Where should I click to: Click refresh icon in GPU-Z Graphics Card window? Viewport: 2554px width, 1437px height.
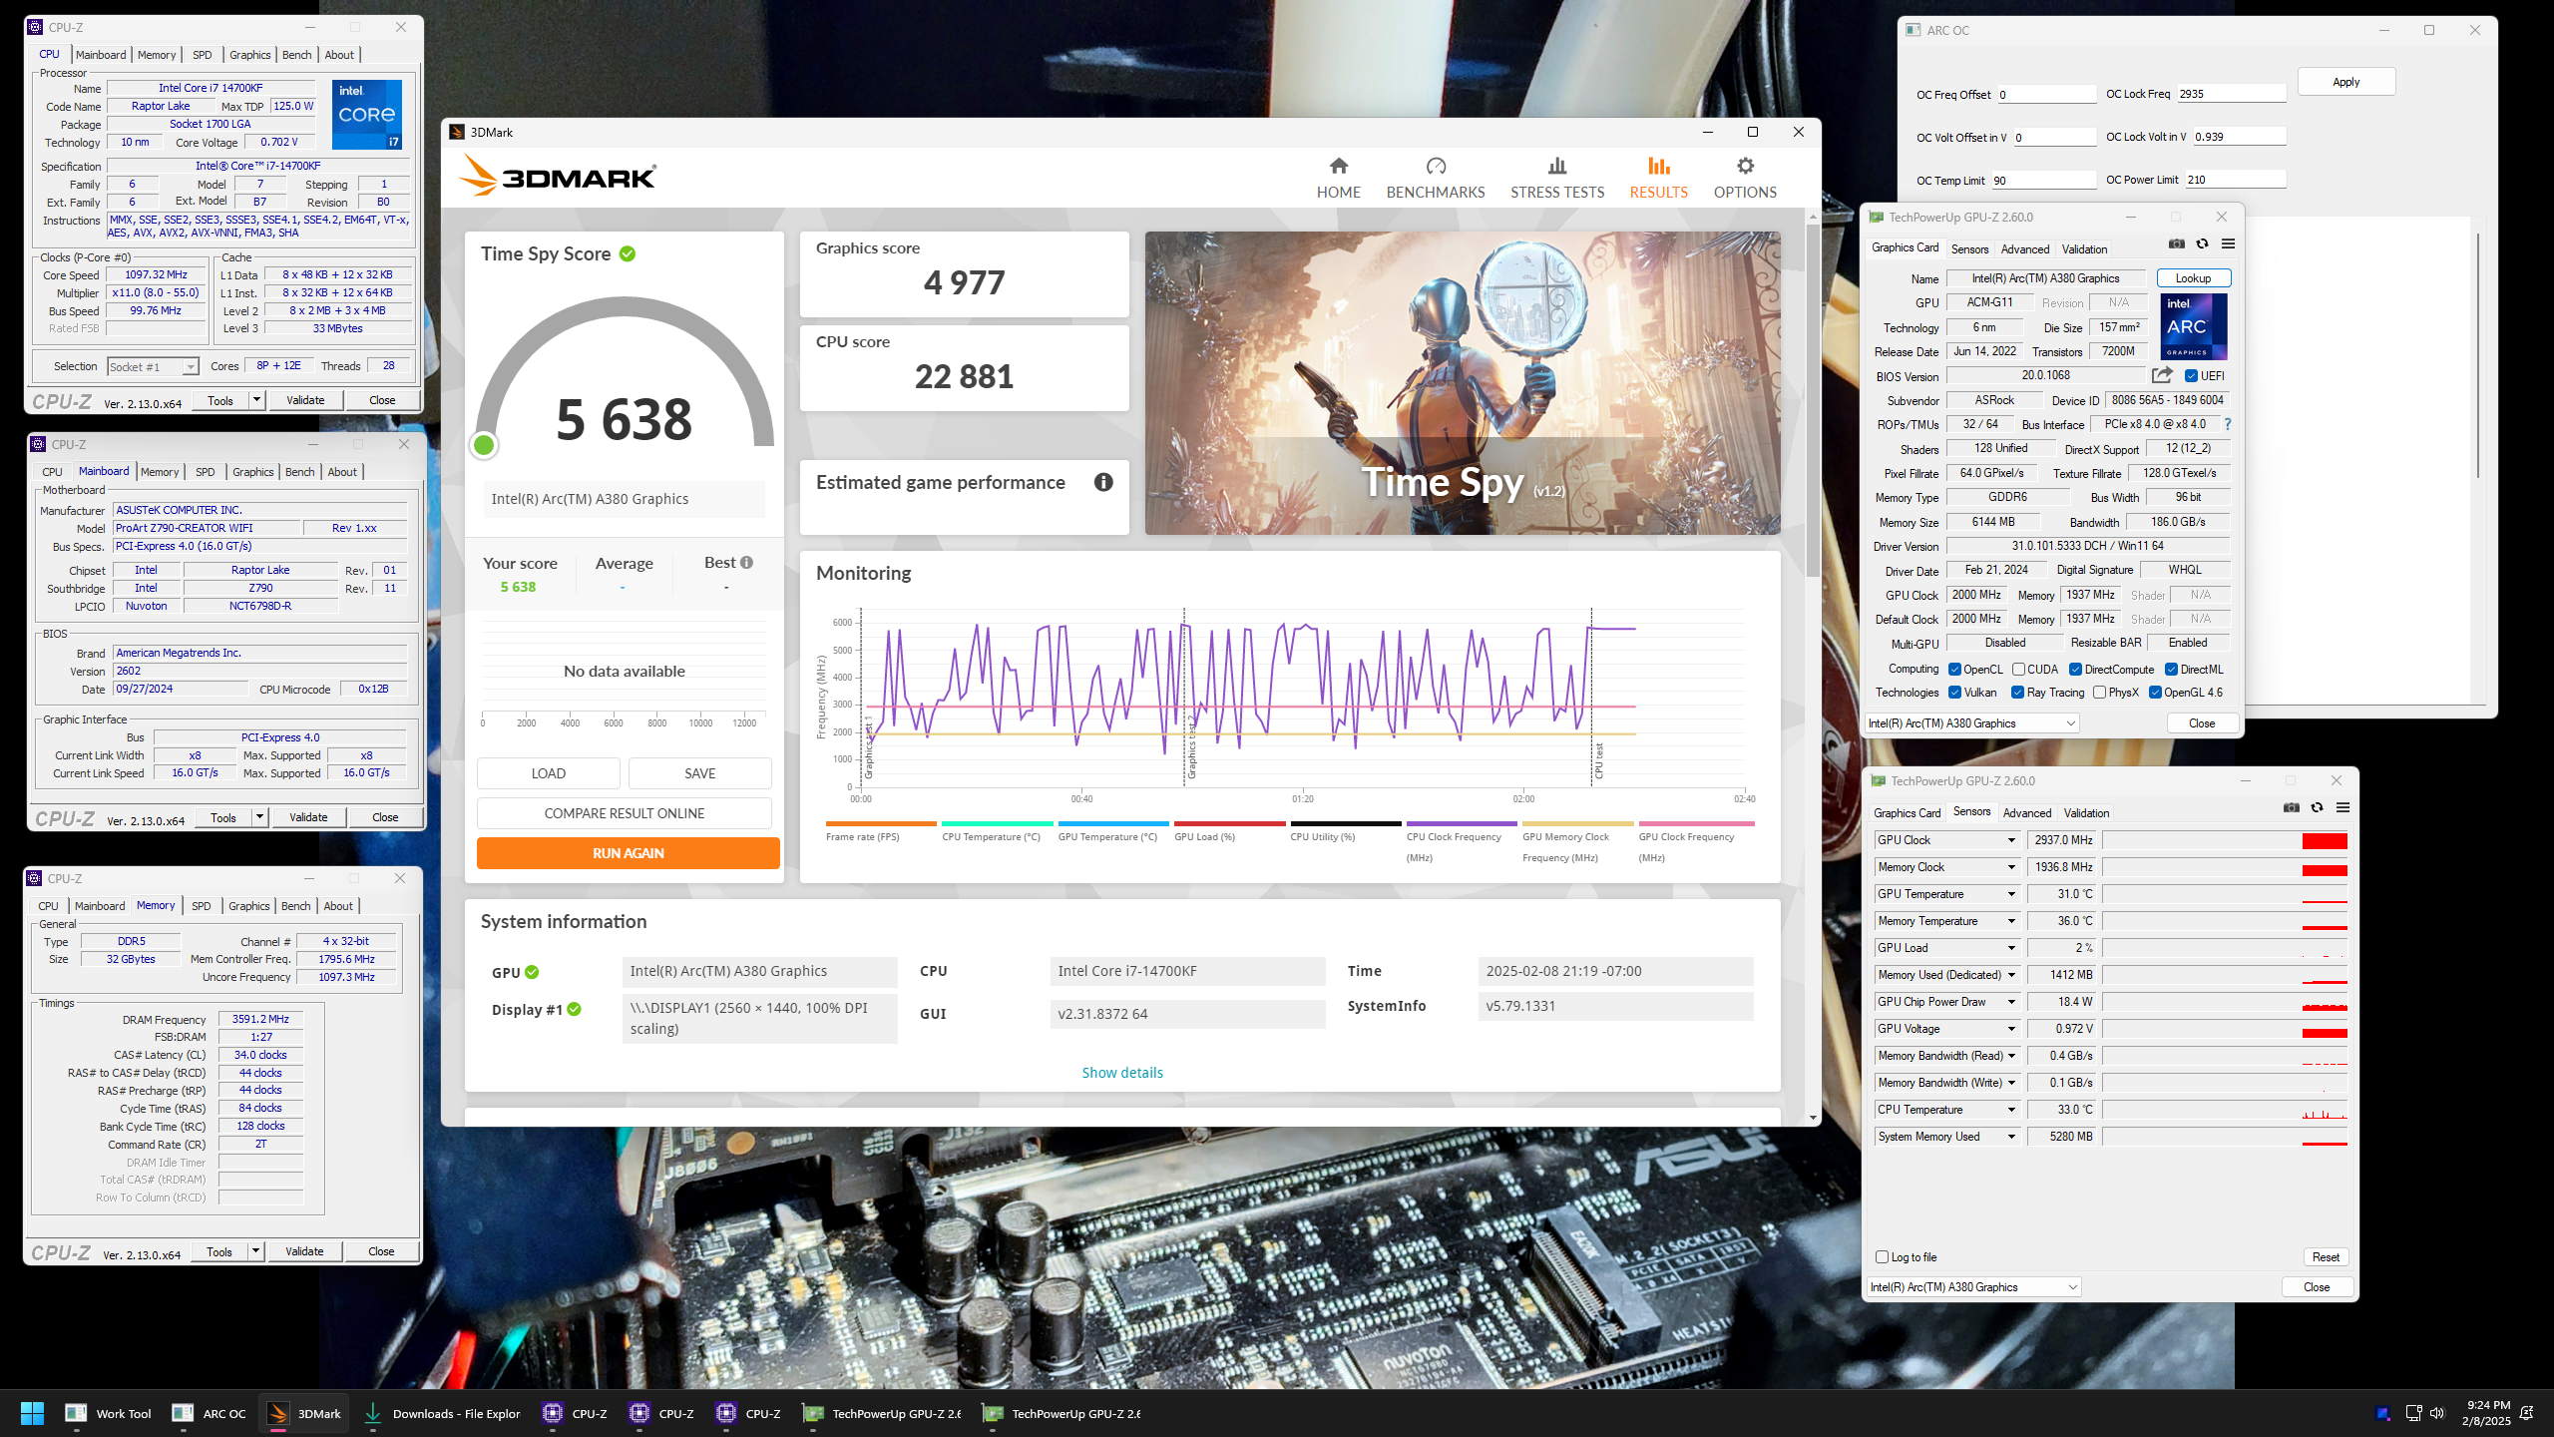2202,244
